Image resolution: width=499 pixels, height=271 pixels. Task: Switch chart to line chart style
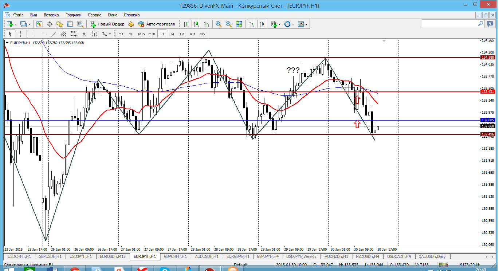[x=207, y=24]
